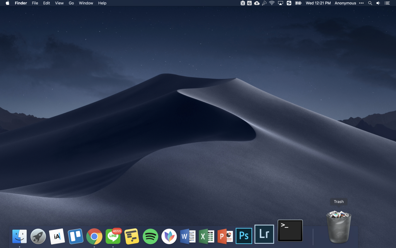Open the Terminal app in Dock
Image resolution: width=396 pixels, height=248 pixels.
tap(290, 231)
